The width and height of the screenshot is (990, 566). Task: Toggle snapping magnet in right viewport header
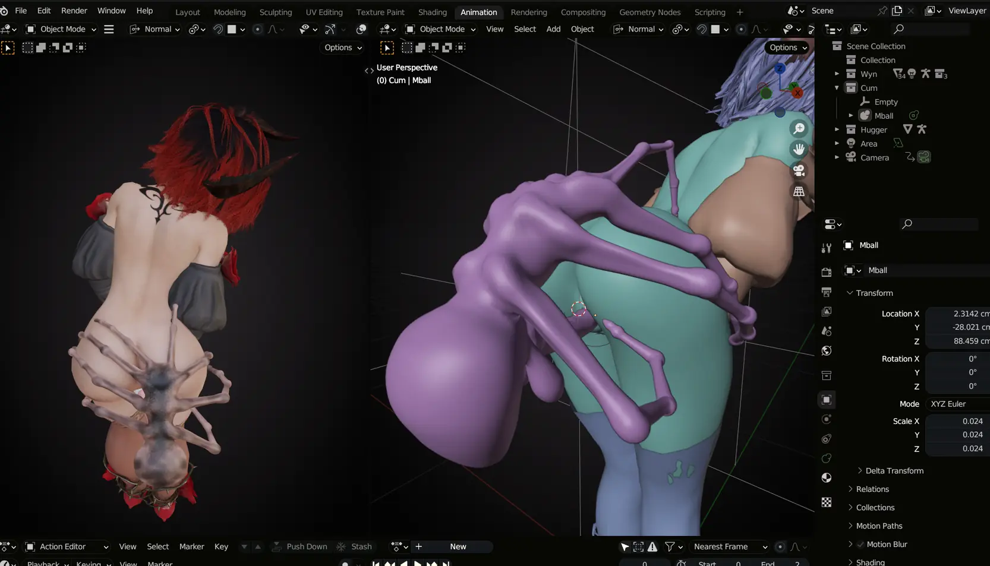point(702,29)
